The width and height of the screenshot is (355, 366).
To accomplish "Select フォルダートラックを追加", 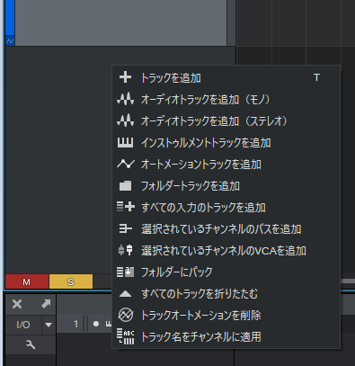I will click(226, 185).
